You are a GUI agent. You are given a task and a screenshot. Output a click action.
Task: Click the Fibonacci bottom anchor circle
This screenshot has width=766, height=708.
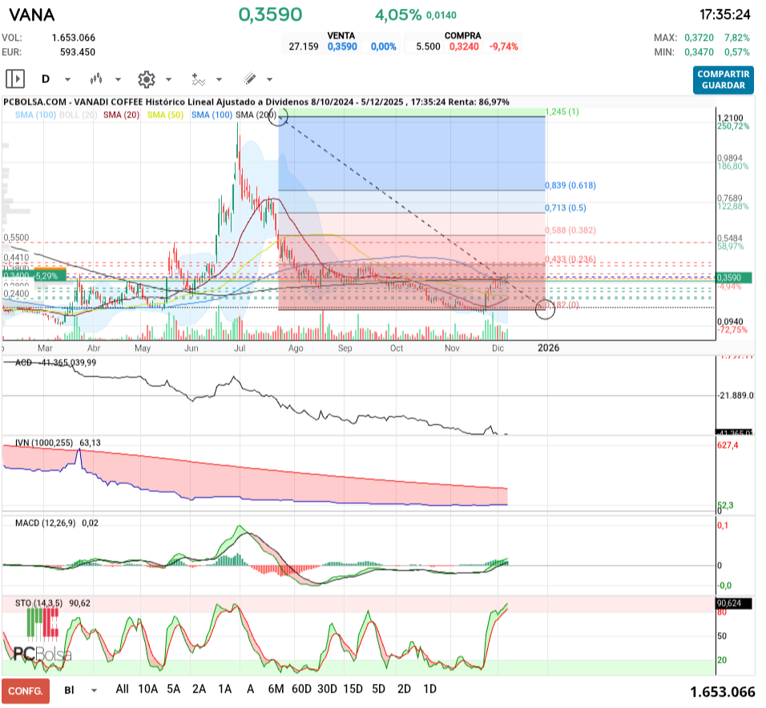[544, 308]
